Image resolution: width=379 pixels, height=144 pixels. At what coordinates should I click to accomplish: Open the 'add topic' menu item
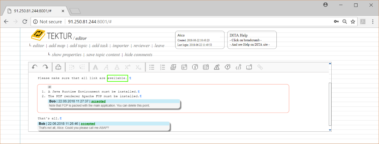click(78, 46)
